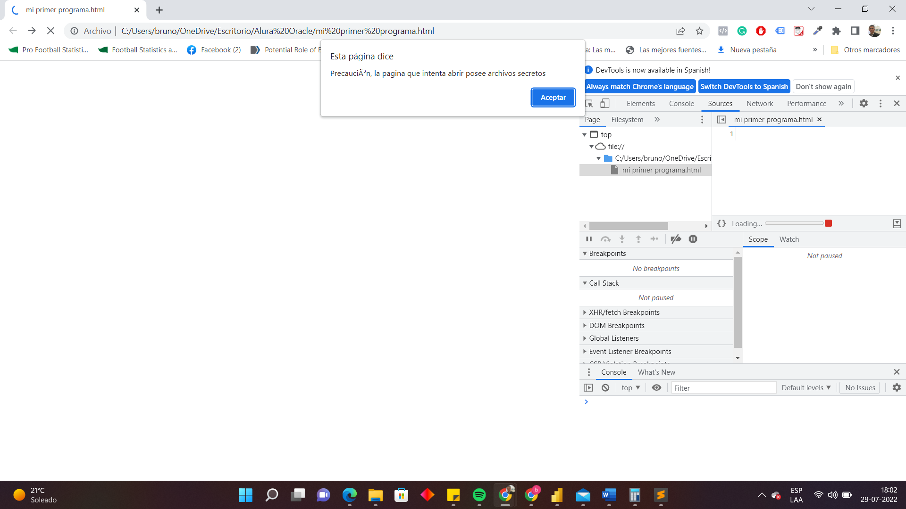Select the Filesystem pane tab
Viewport: 906px width, 509px height.
[x=627, y=120]
